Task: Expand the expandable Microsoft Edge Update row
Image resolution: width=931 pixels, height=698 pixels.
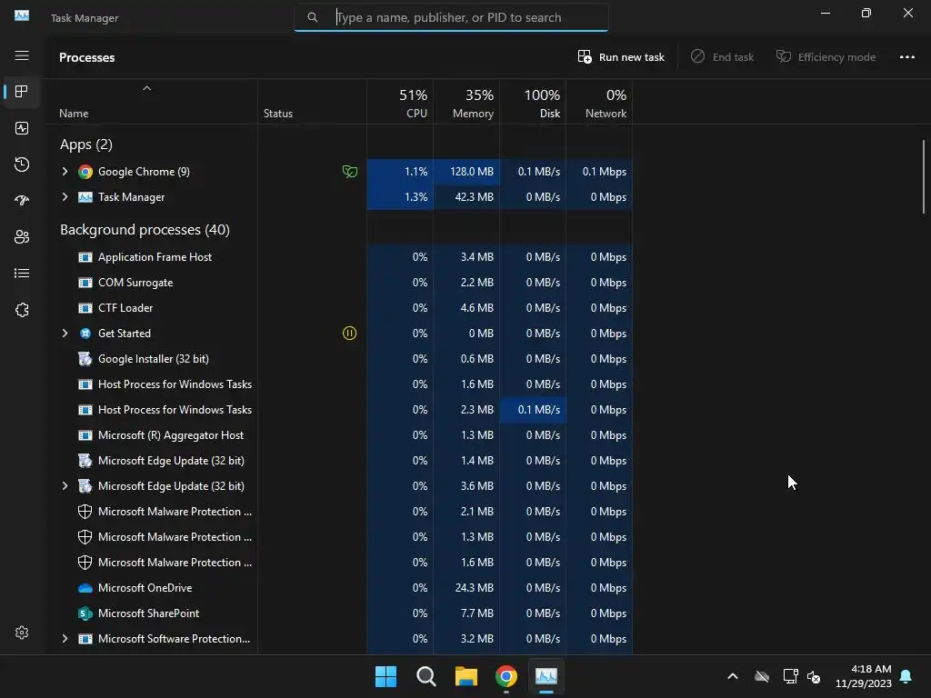Action: coord(65,486)
